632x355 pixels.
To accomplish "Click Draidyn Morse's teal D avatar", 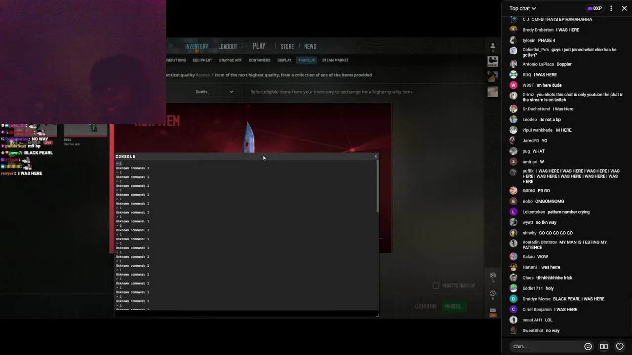I will point(513,299).
